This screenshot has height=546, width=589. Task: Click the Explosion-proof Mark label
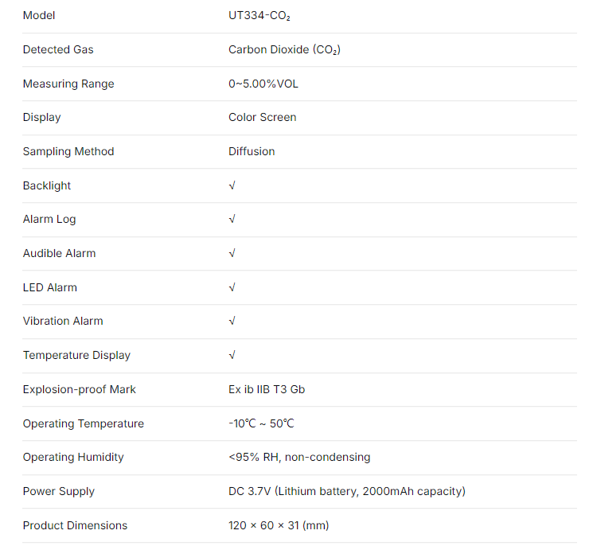80,389
